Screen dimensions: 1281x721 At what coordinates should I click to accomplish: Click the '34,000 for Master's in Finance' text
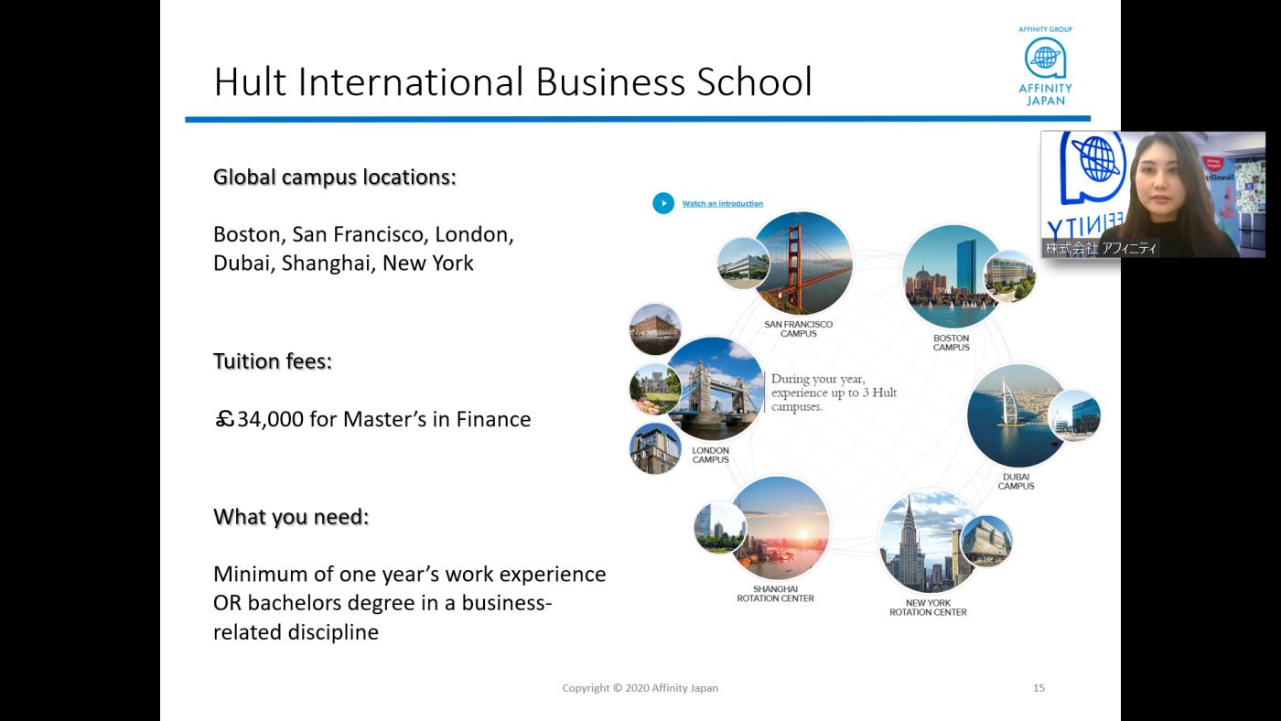[383, 420]
